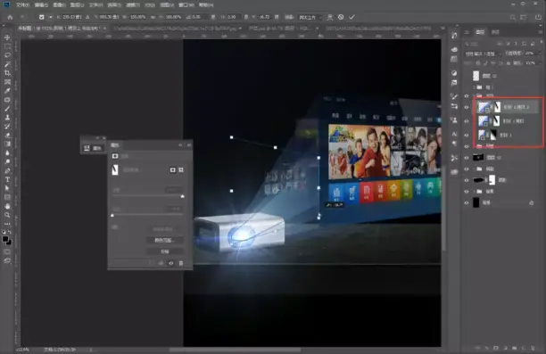The height and width of the screenshot is (354, 546).
Task: Open the foreground color swatch
Action: pyautogui.click(x=5, y=239)
